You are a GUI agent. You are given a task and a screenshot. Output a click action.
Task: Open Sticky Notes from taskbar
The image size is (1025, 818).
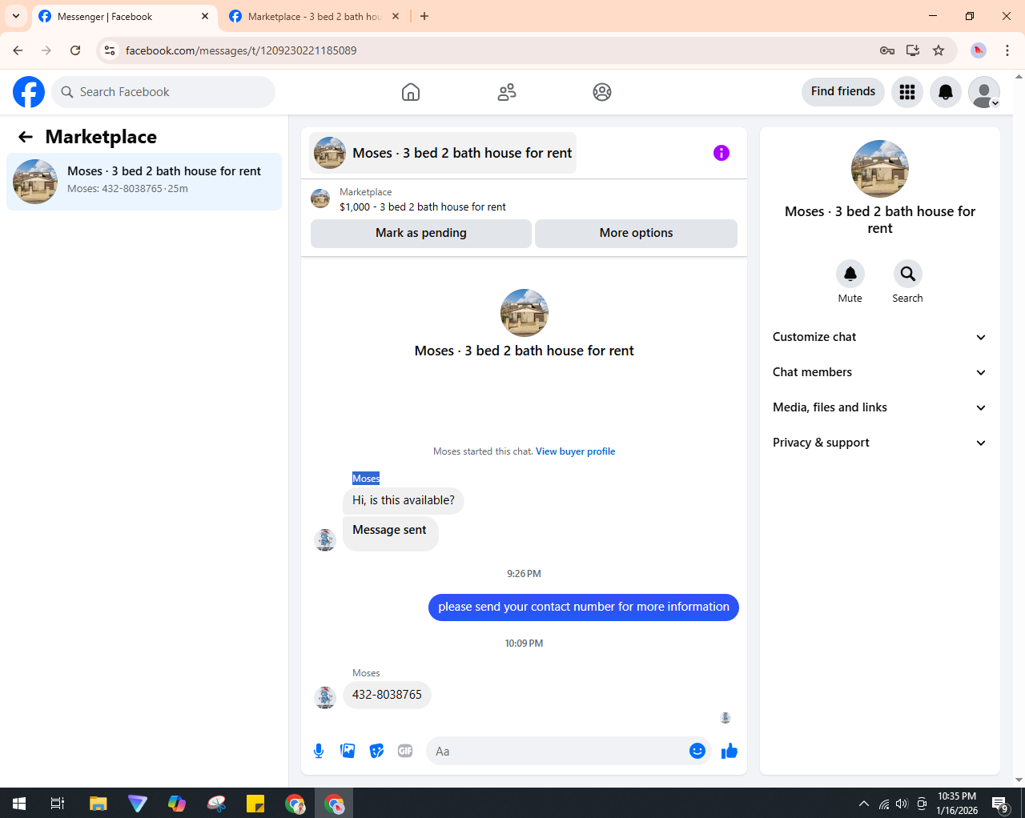(x=255, y=804)
